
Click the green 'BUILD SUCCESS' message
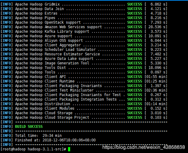click(x=29, y=127)
